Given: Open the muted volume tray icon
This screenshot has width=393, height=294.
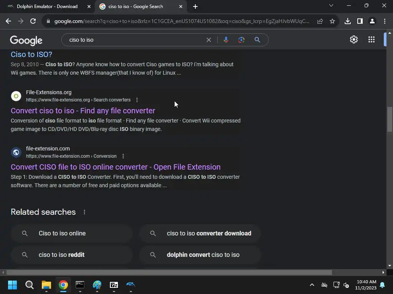Looking at the screenshot, I should pos(347,285).
